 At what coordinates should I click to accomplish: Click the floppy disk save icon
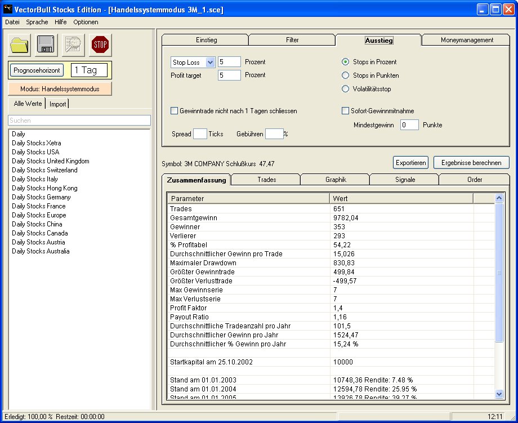click(47, 44)
